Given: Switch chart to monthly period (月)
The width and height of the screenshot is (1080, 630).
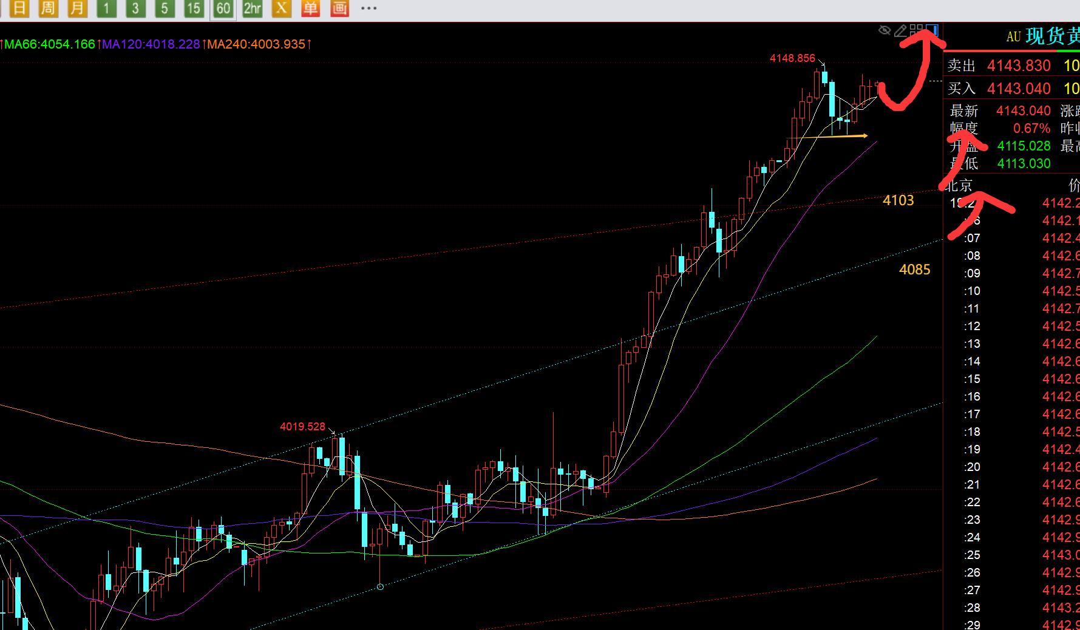Looking at the screenshot, I should 77,8.
